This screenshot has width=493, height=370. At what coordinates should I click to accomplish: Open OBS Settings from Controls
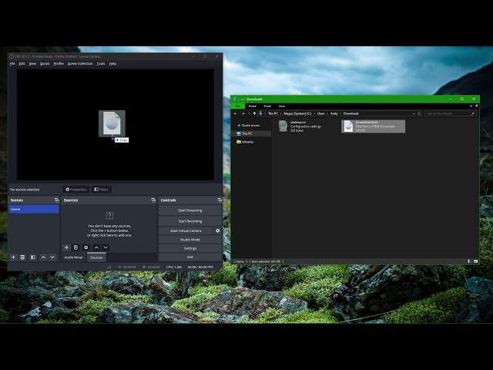click(x=190, y=248)
